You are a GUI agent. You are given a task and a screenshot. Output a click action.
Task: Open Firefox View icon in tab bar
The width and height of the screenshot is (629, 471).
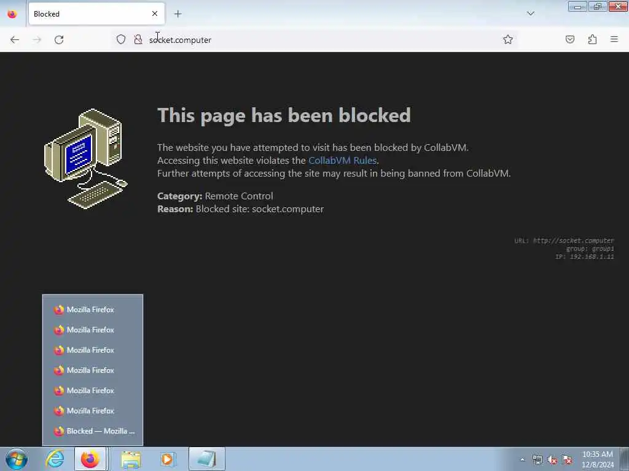[x=12, y=14]
